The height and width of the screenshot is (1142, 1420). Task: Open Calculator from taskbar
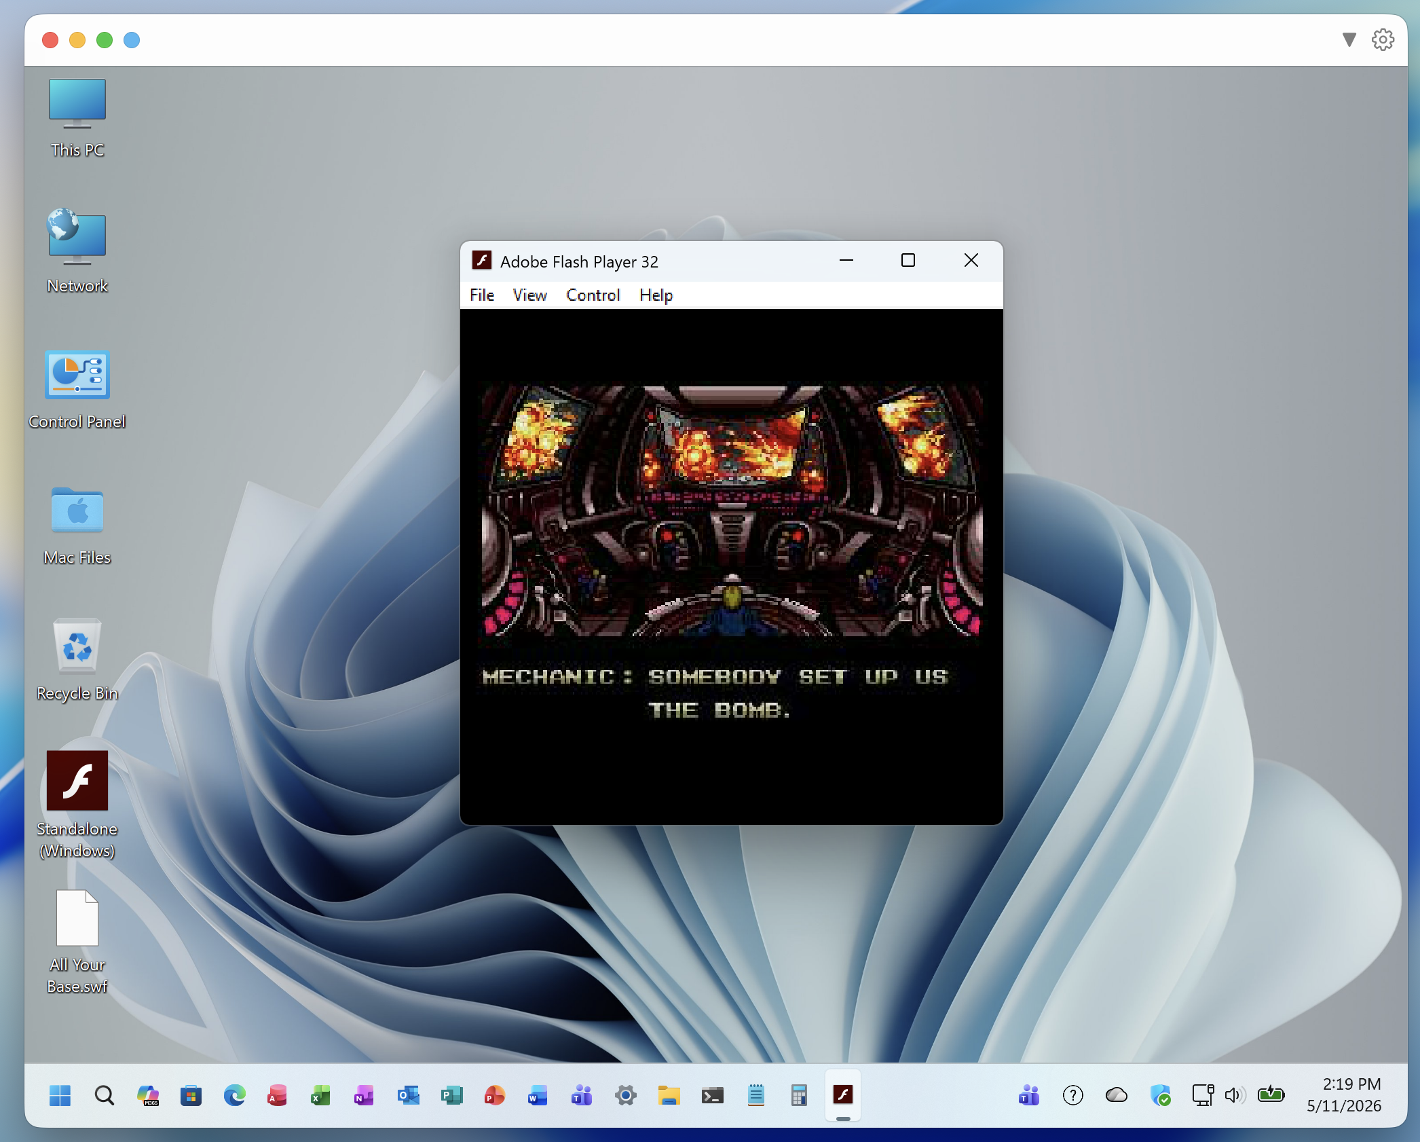pos(799,1095)
